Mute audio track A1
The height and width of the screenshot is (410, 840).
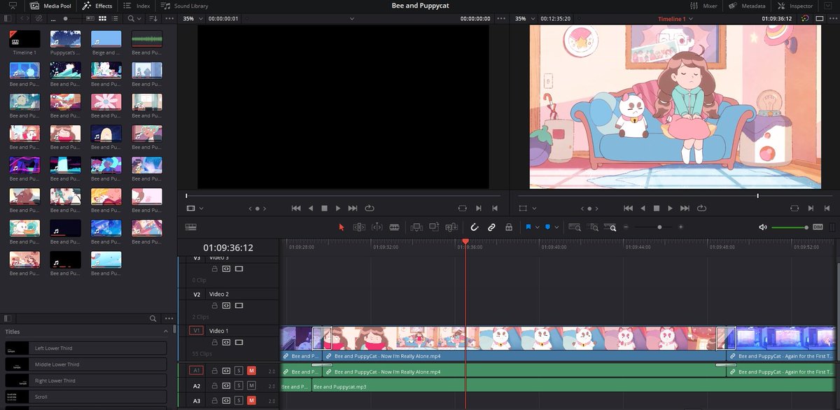pos(251,370)
